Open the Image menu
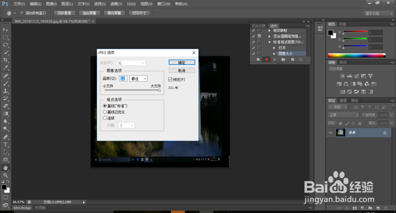The width and height of the screenshot is (396, 213). click(51, 4)
